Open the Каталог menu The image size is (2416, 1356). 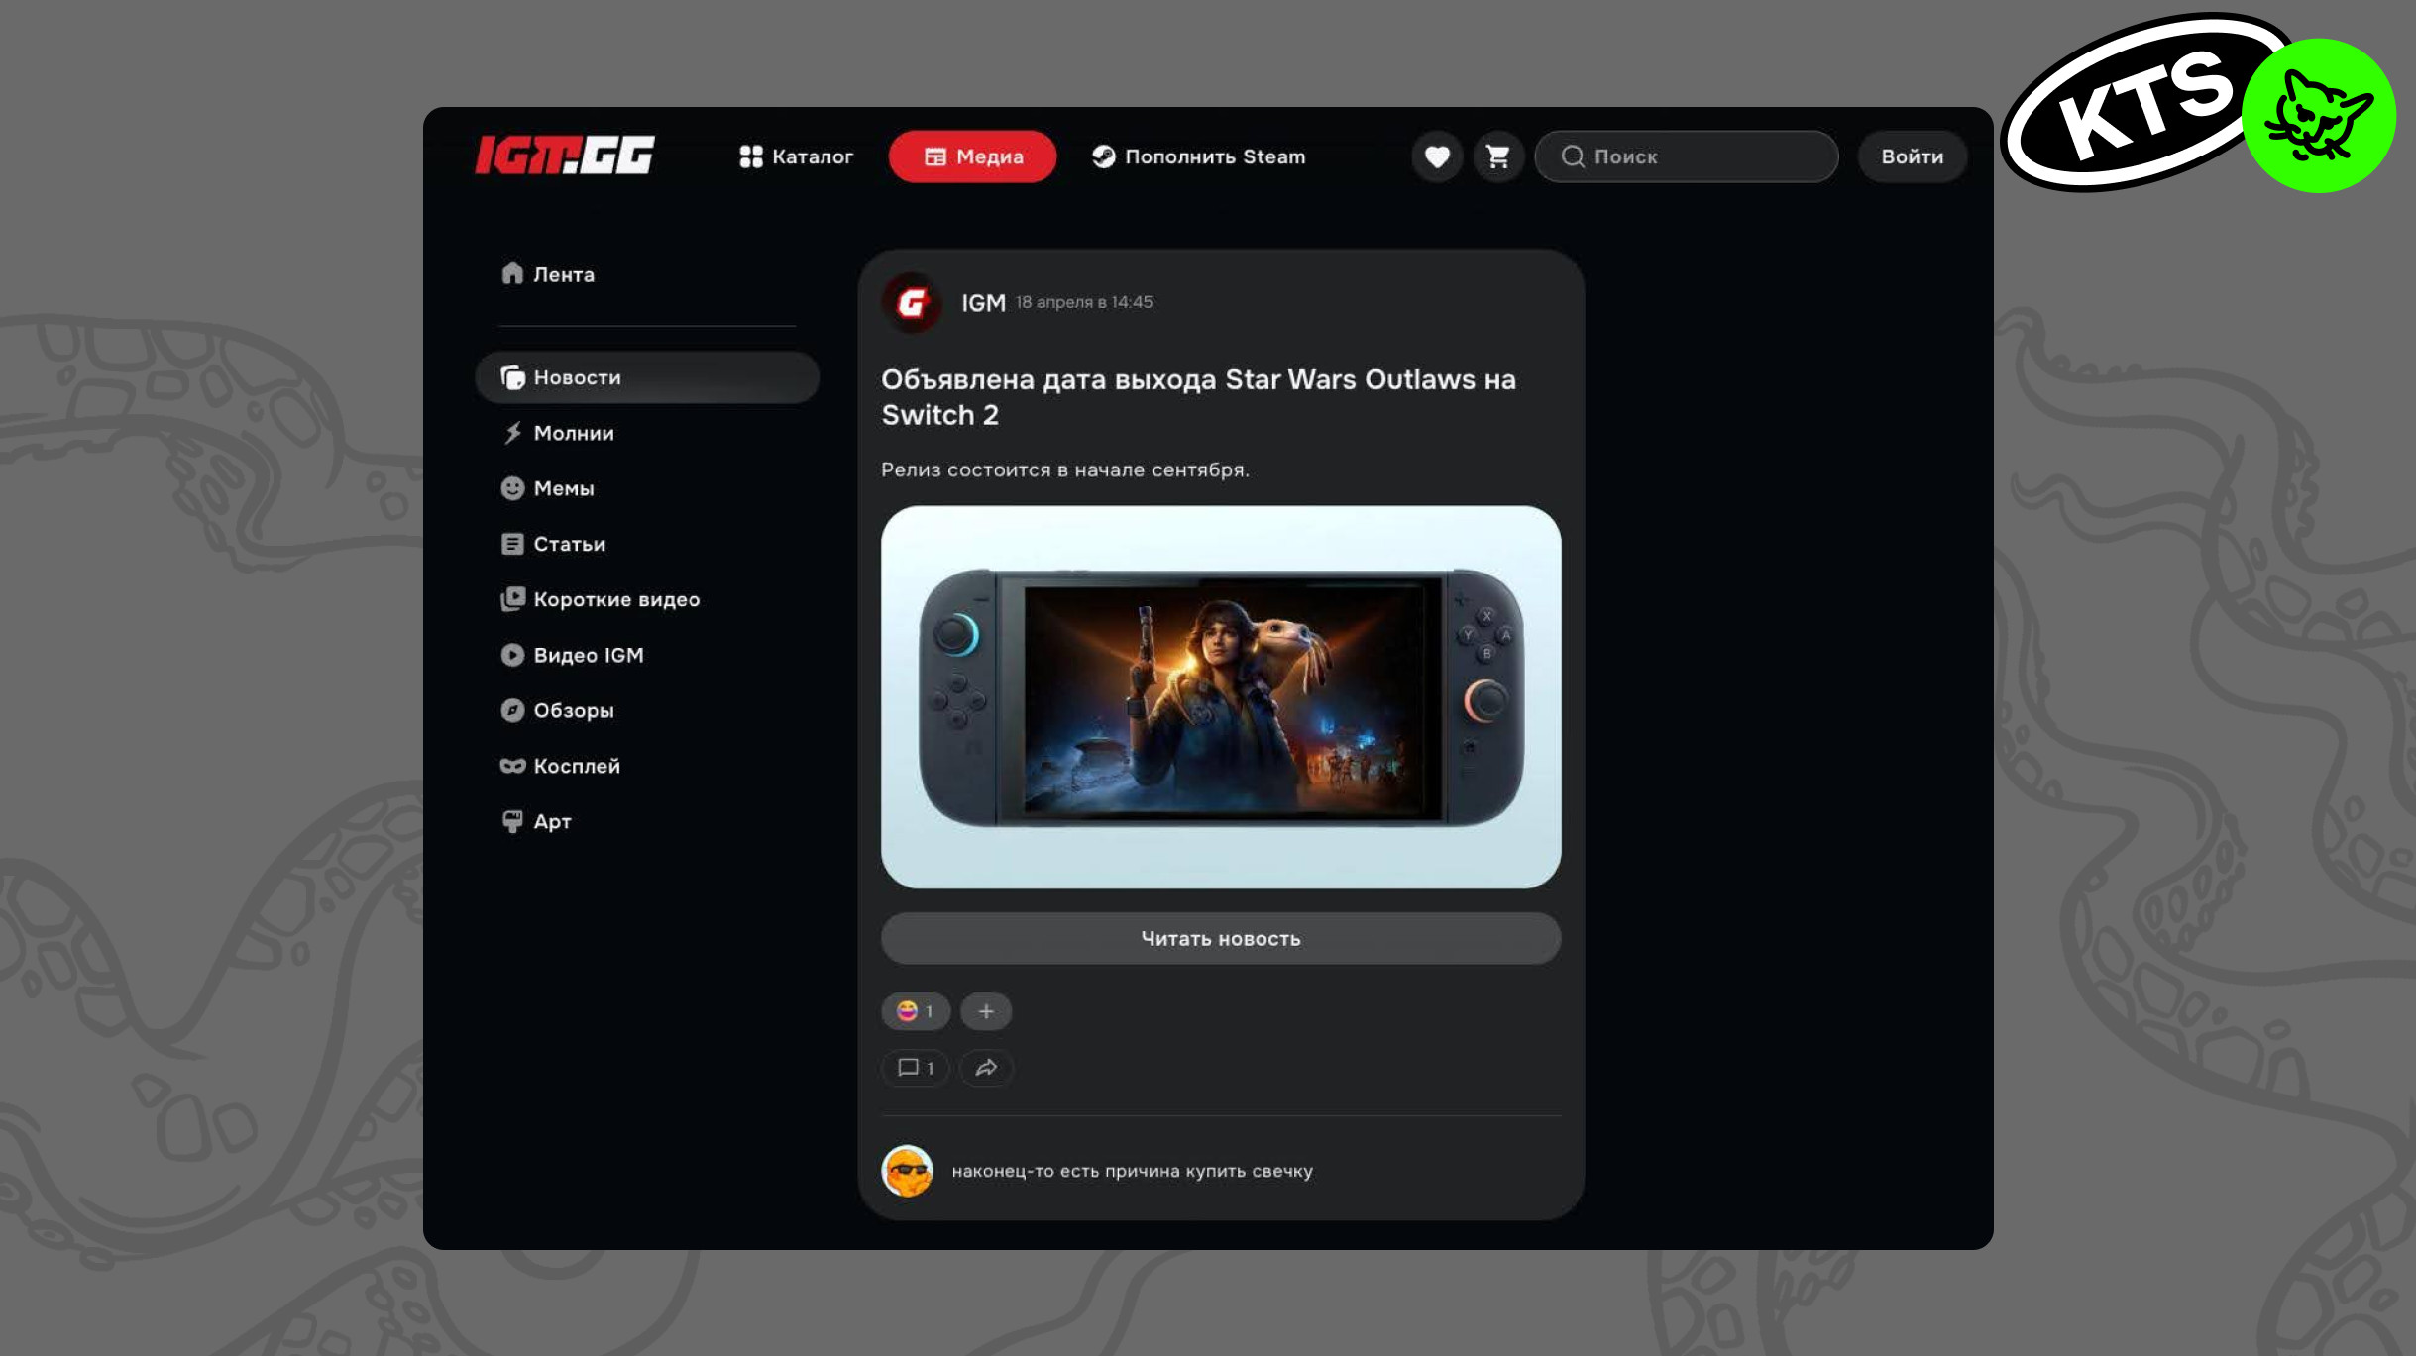[x=796, y=156]
